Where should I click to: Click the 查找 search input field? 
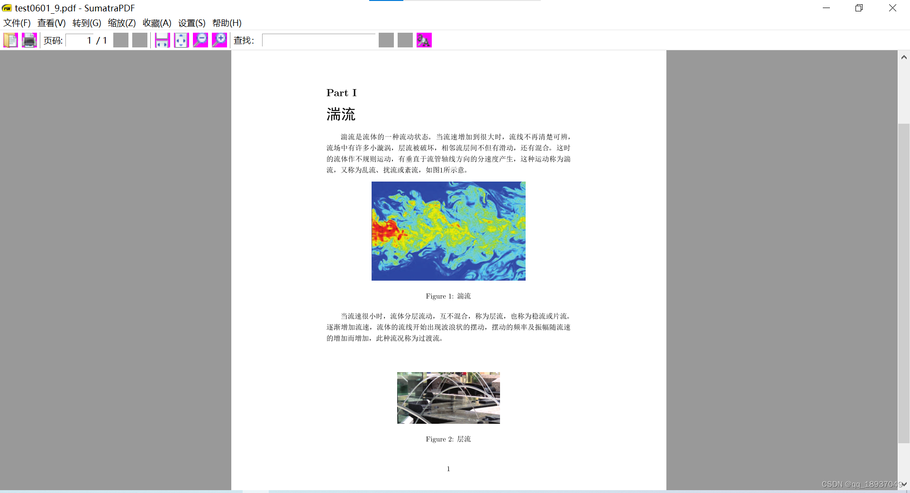click(x=319, y=40)
